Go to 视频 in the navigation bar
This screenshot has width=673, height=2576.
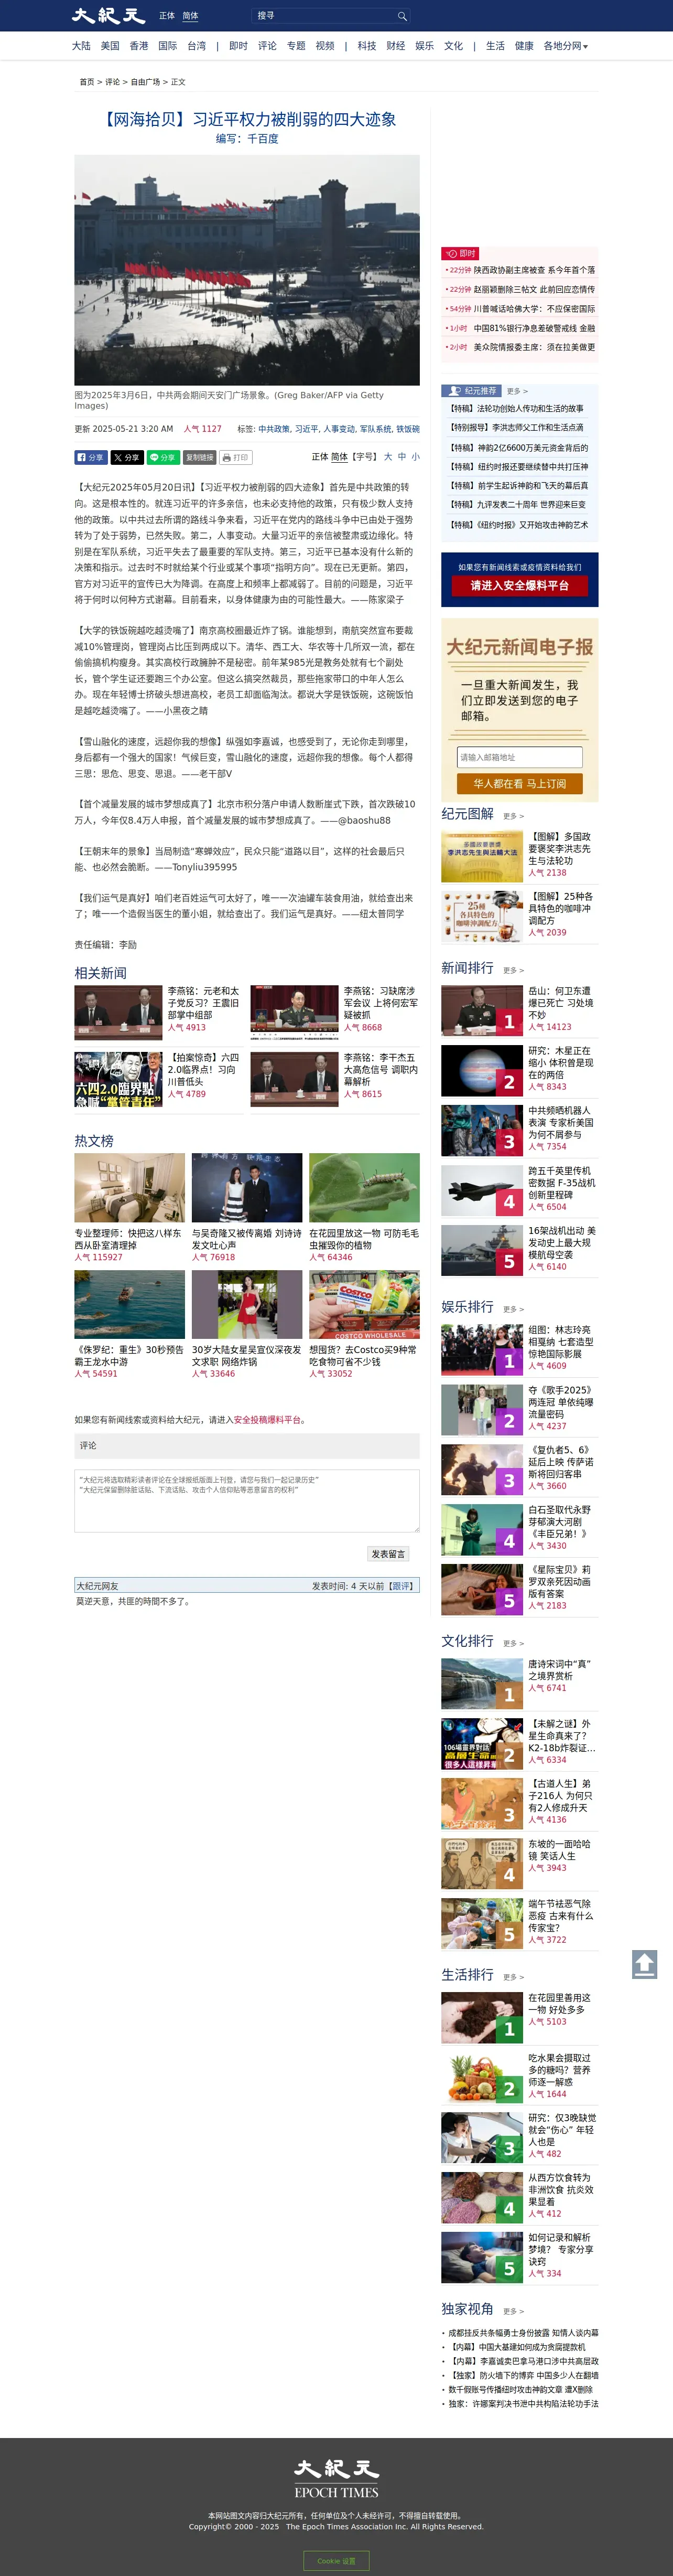(325, 46)
